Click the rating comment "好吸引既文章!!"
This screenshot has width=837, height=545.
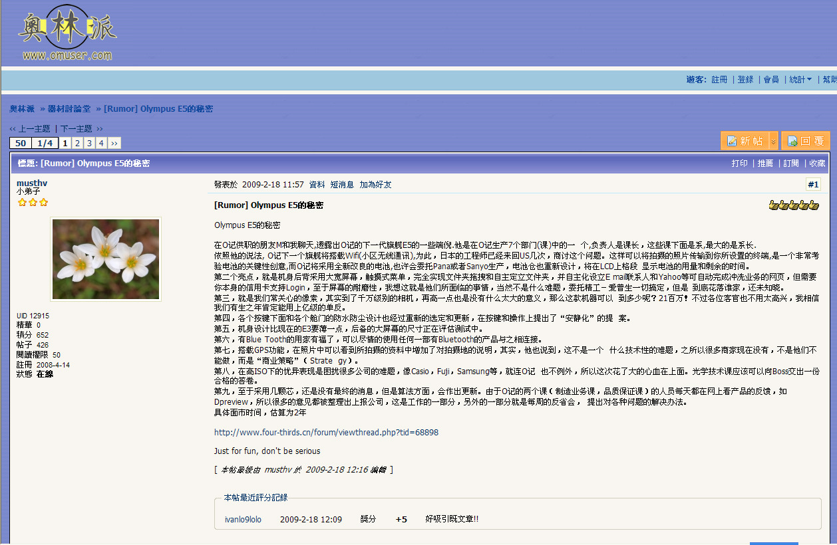(452, 519)
